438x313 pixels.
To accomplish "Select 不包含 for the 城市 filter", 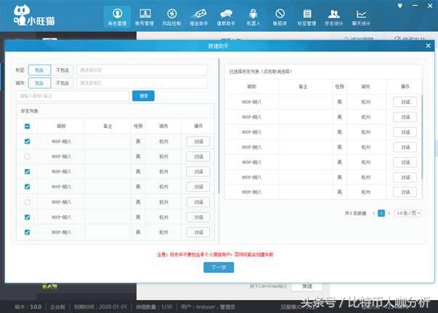I will click(62, 83).
